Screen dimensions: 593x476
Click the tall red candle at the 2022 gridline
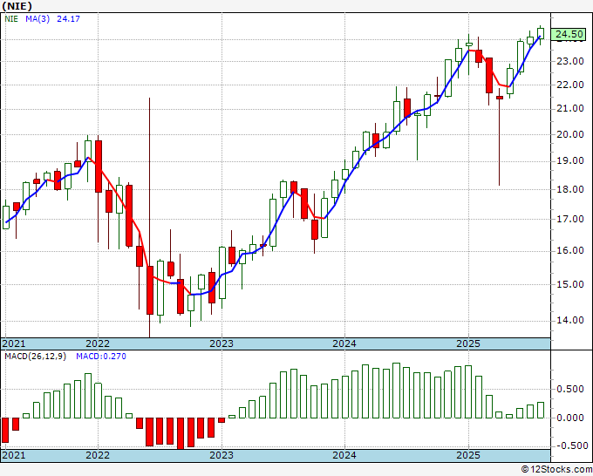click(x=99, y=167)
